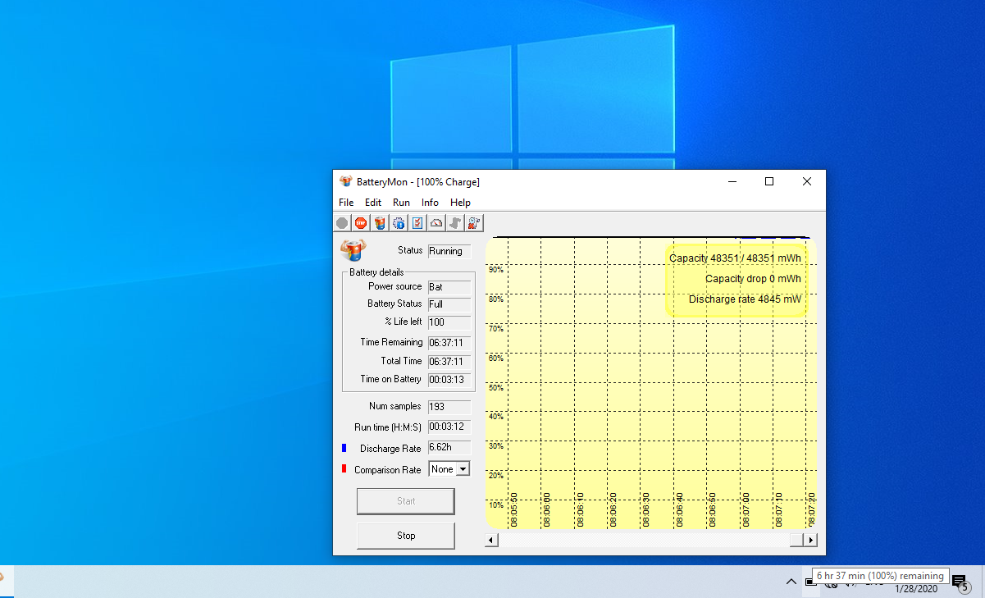This screenshot has width=985, height=598.
Task: Open the Info menu
Action: 430,203
